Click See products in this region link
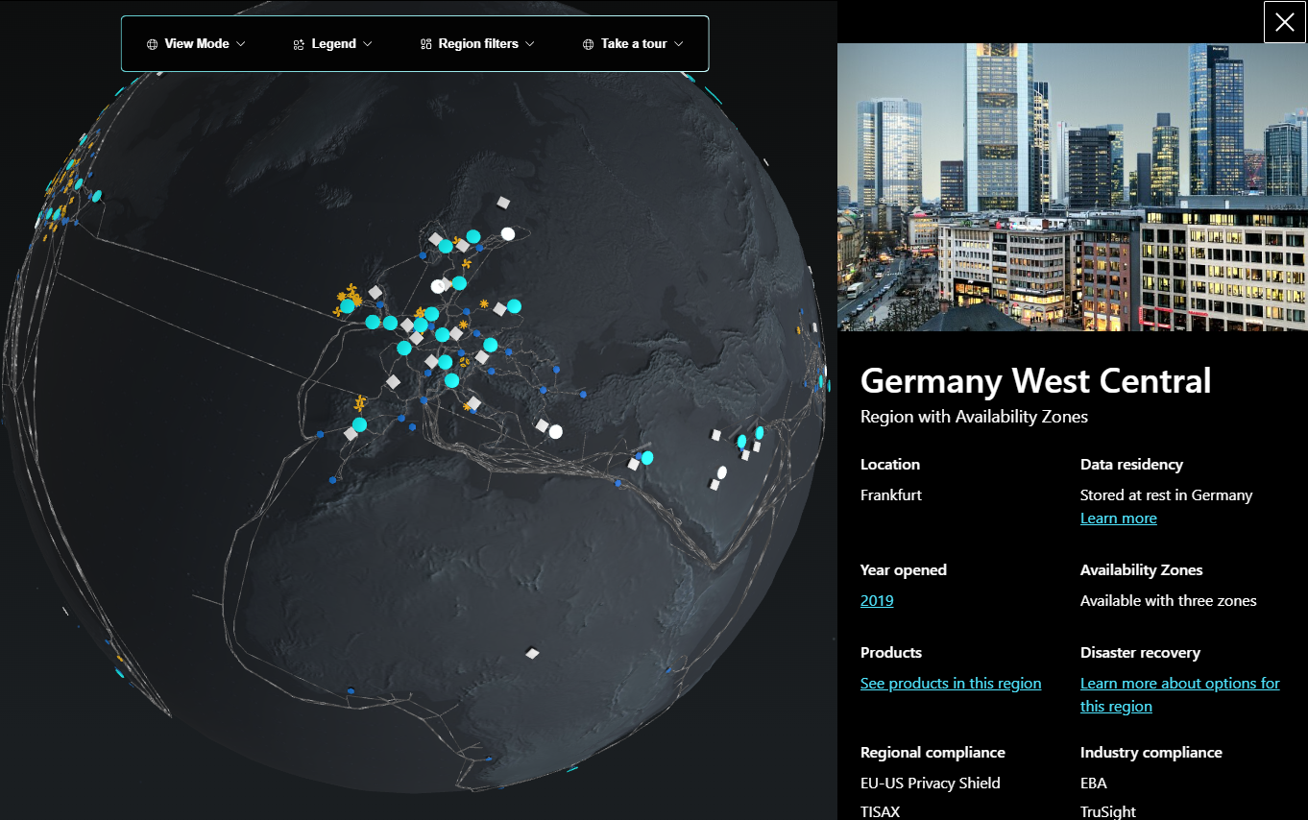Viewport: 1308px width, 820px height. [951, 684]
